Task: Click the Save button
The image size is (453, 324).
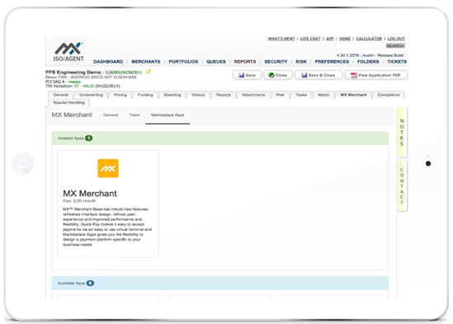Action: 248,75
